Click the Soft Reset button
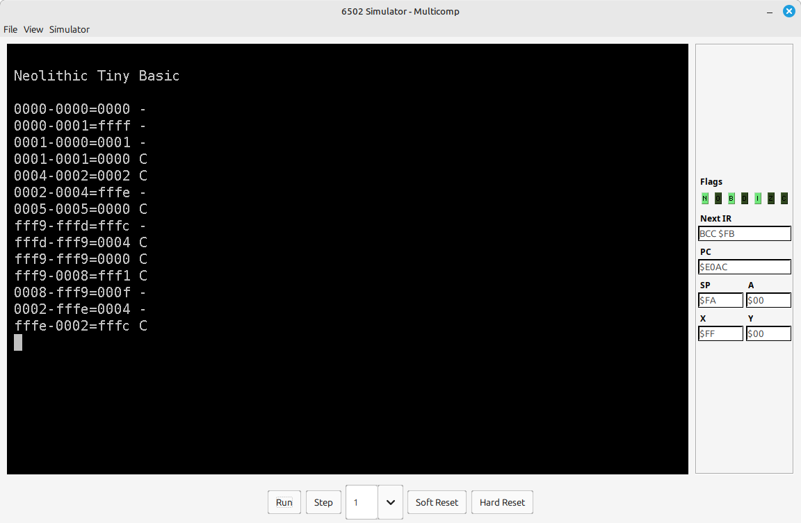 (437, 502)
